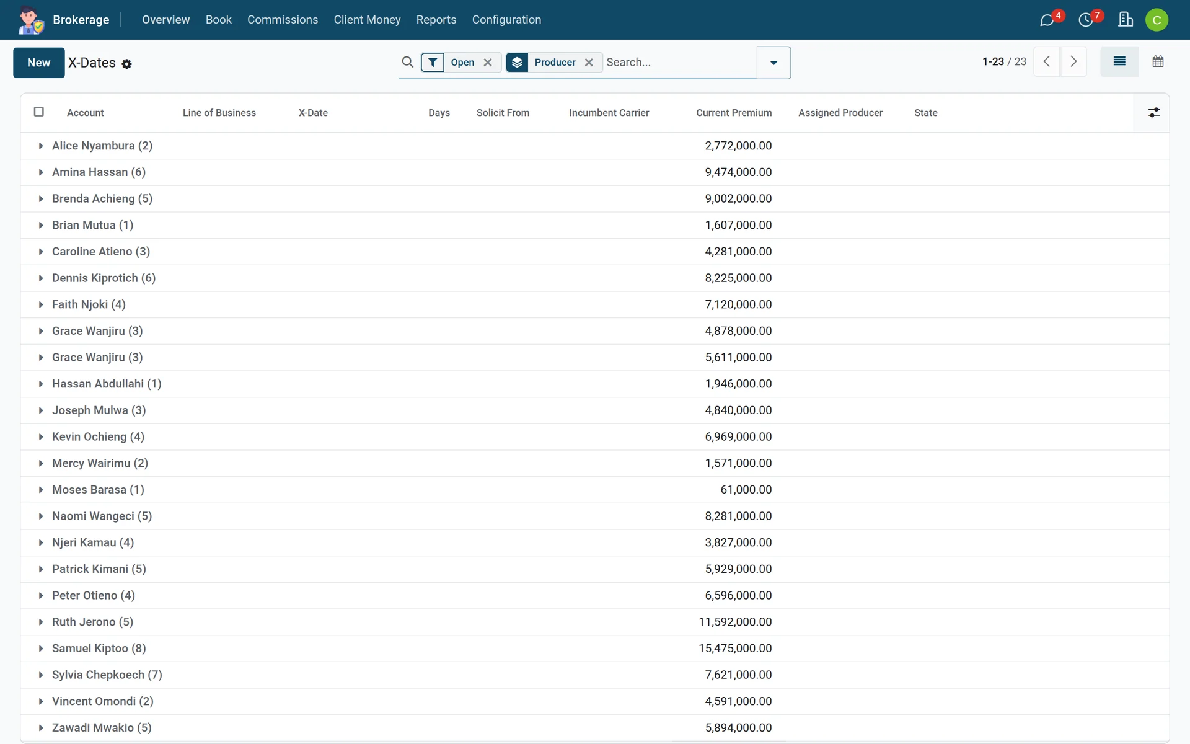Open the activities clock icon
Viewport: 1190px width, 744px height.
[x=1086, y=20]
